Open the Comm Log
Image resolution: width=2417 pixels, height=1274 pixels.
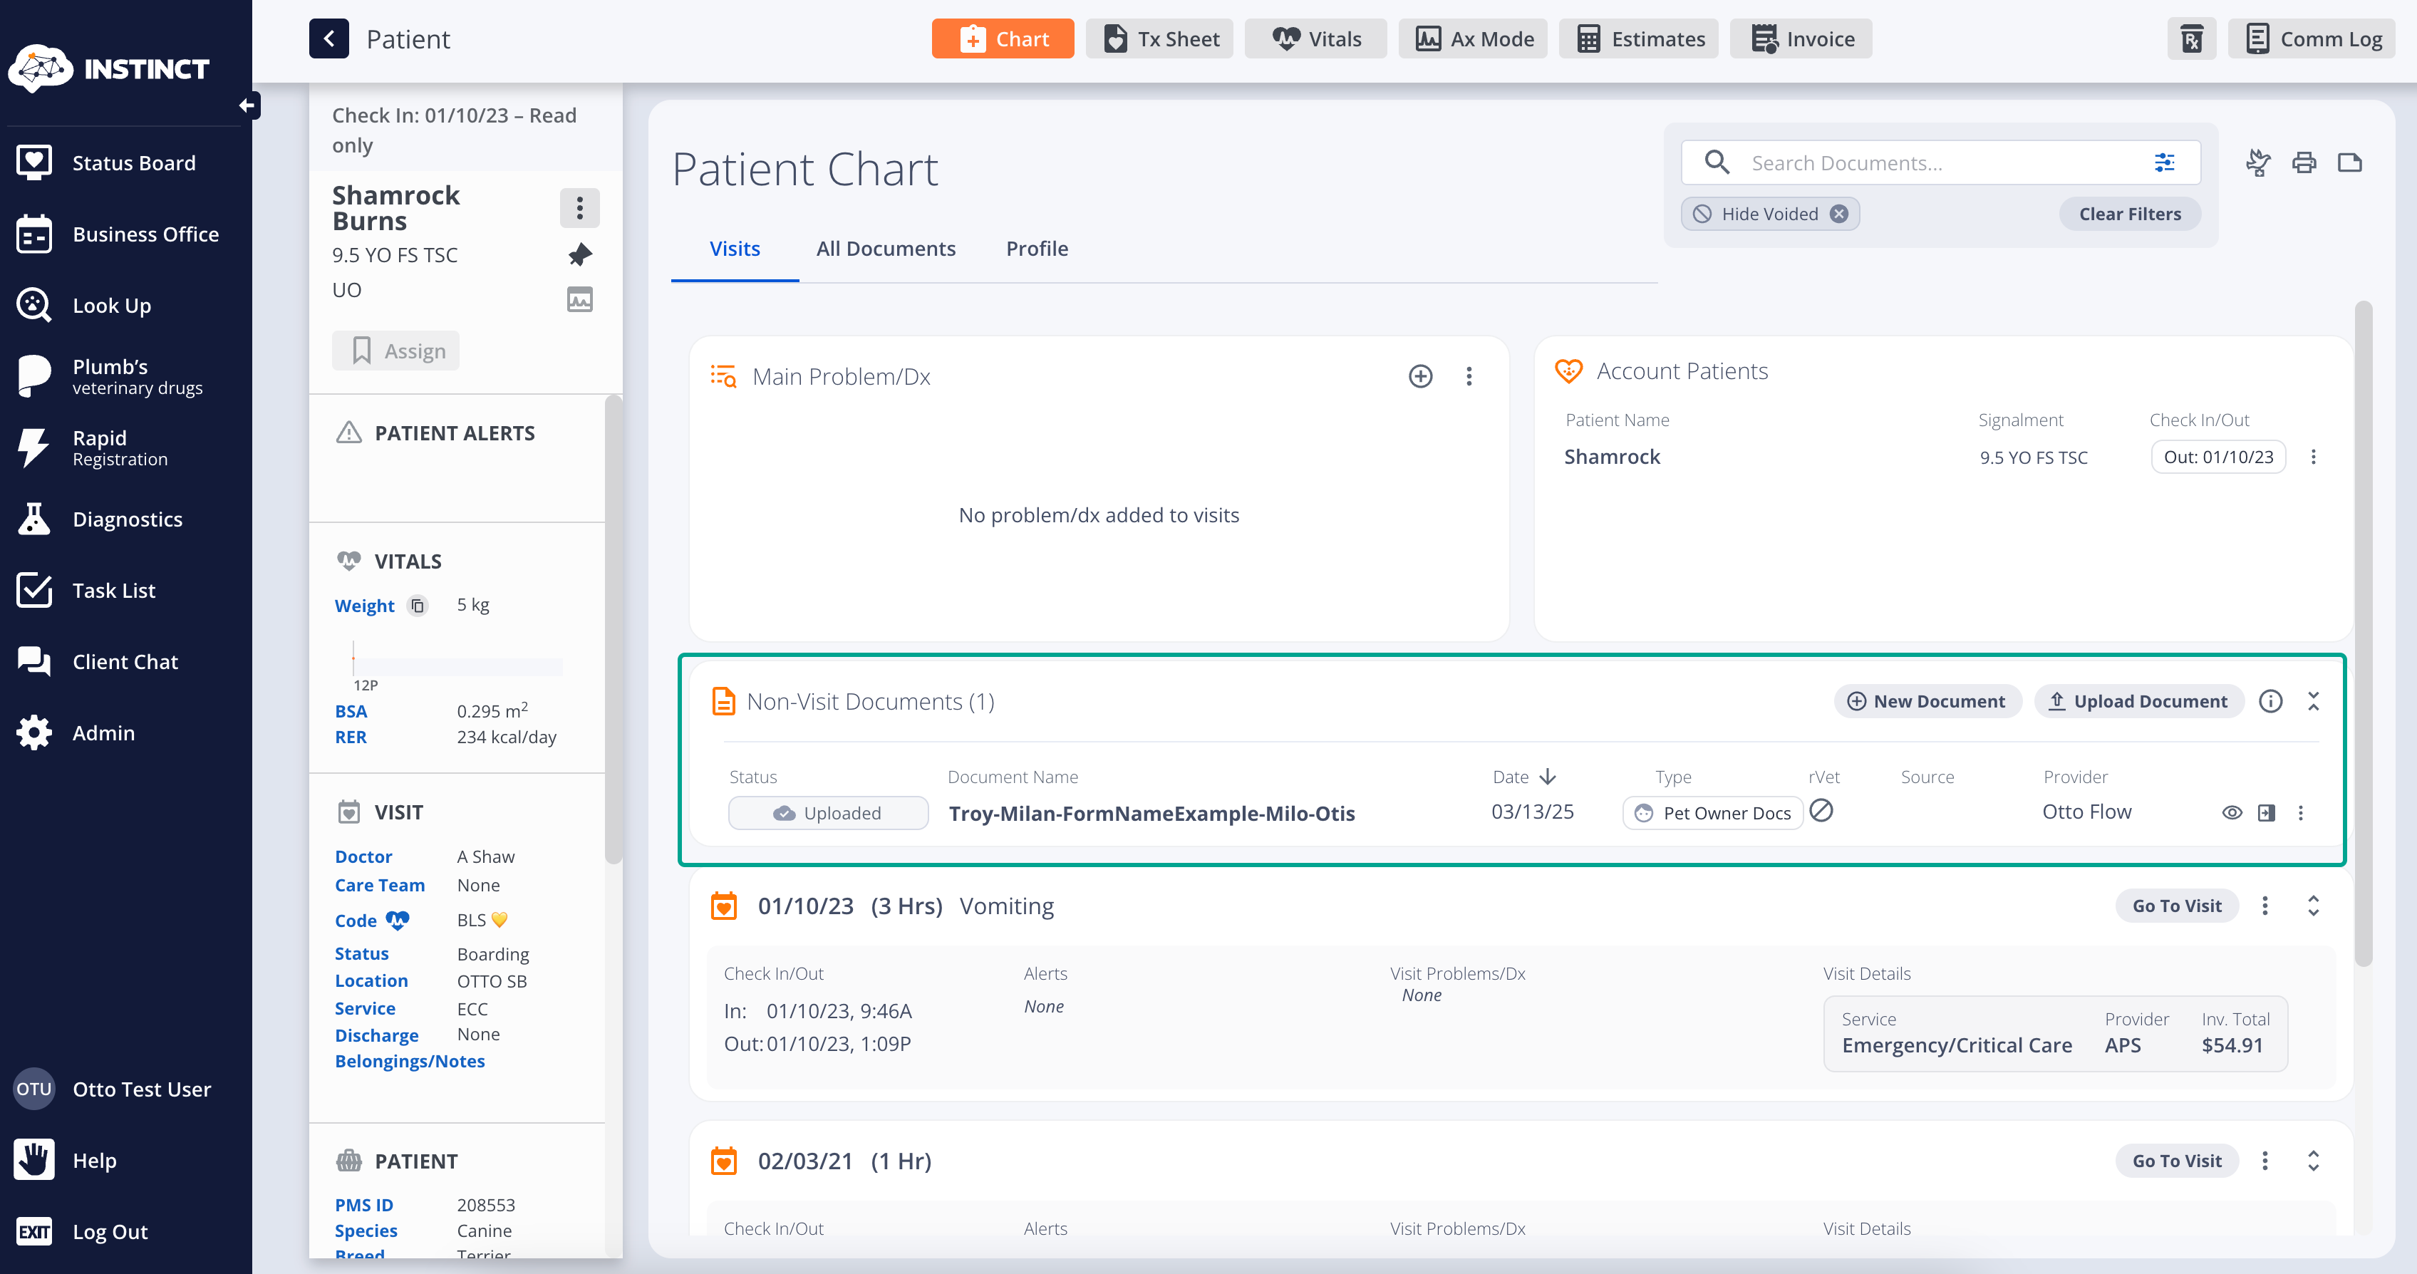[2312, 38]
